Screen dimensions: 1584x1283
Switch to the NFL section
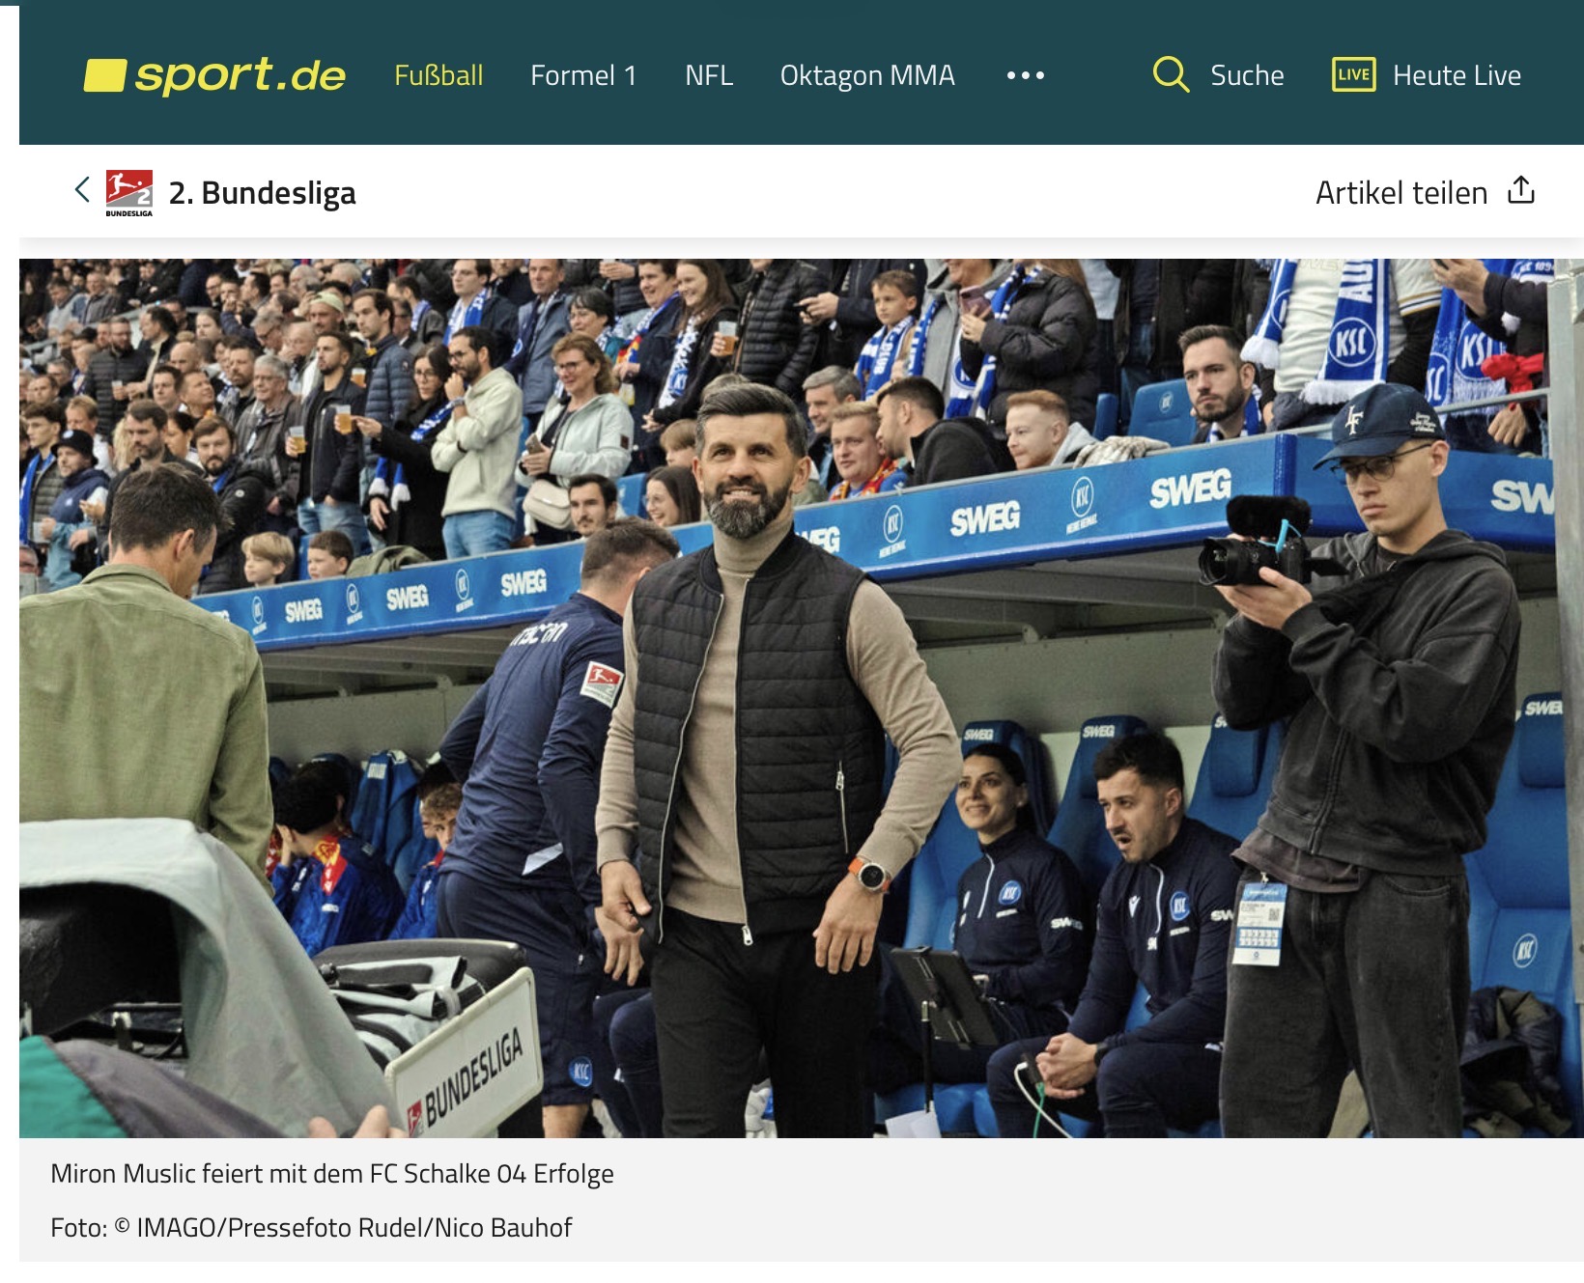pos(709,75)
